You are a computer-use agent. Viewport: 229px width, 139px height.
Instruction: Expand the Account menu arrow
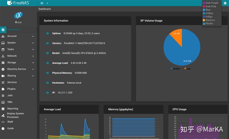click(x=33, y=36)
